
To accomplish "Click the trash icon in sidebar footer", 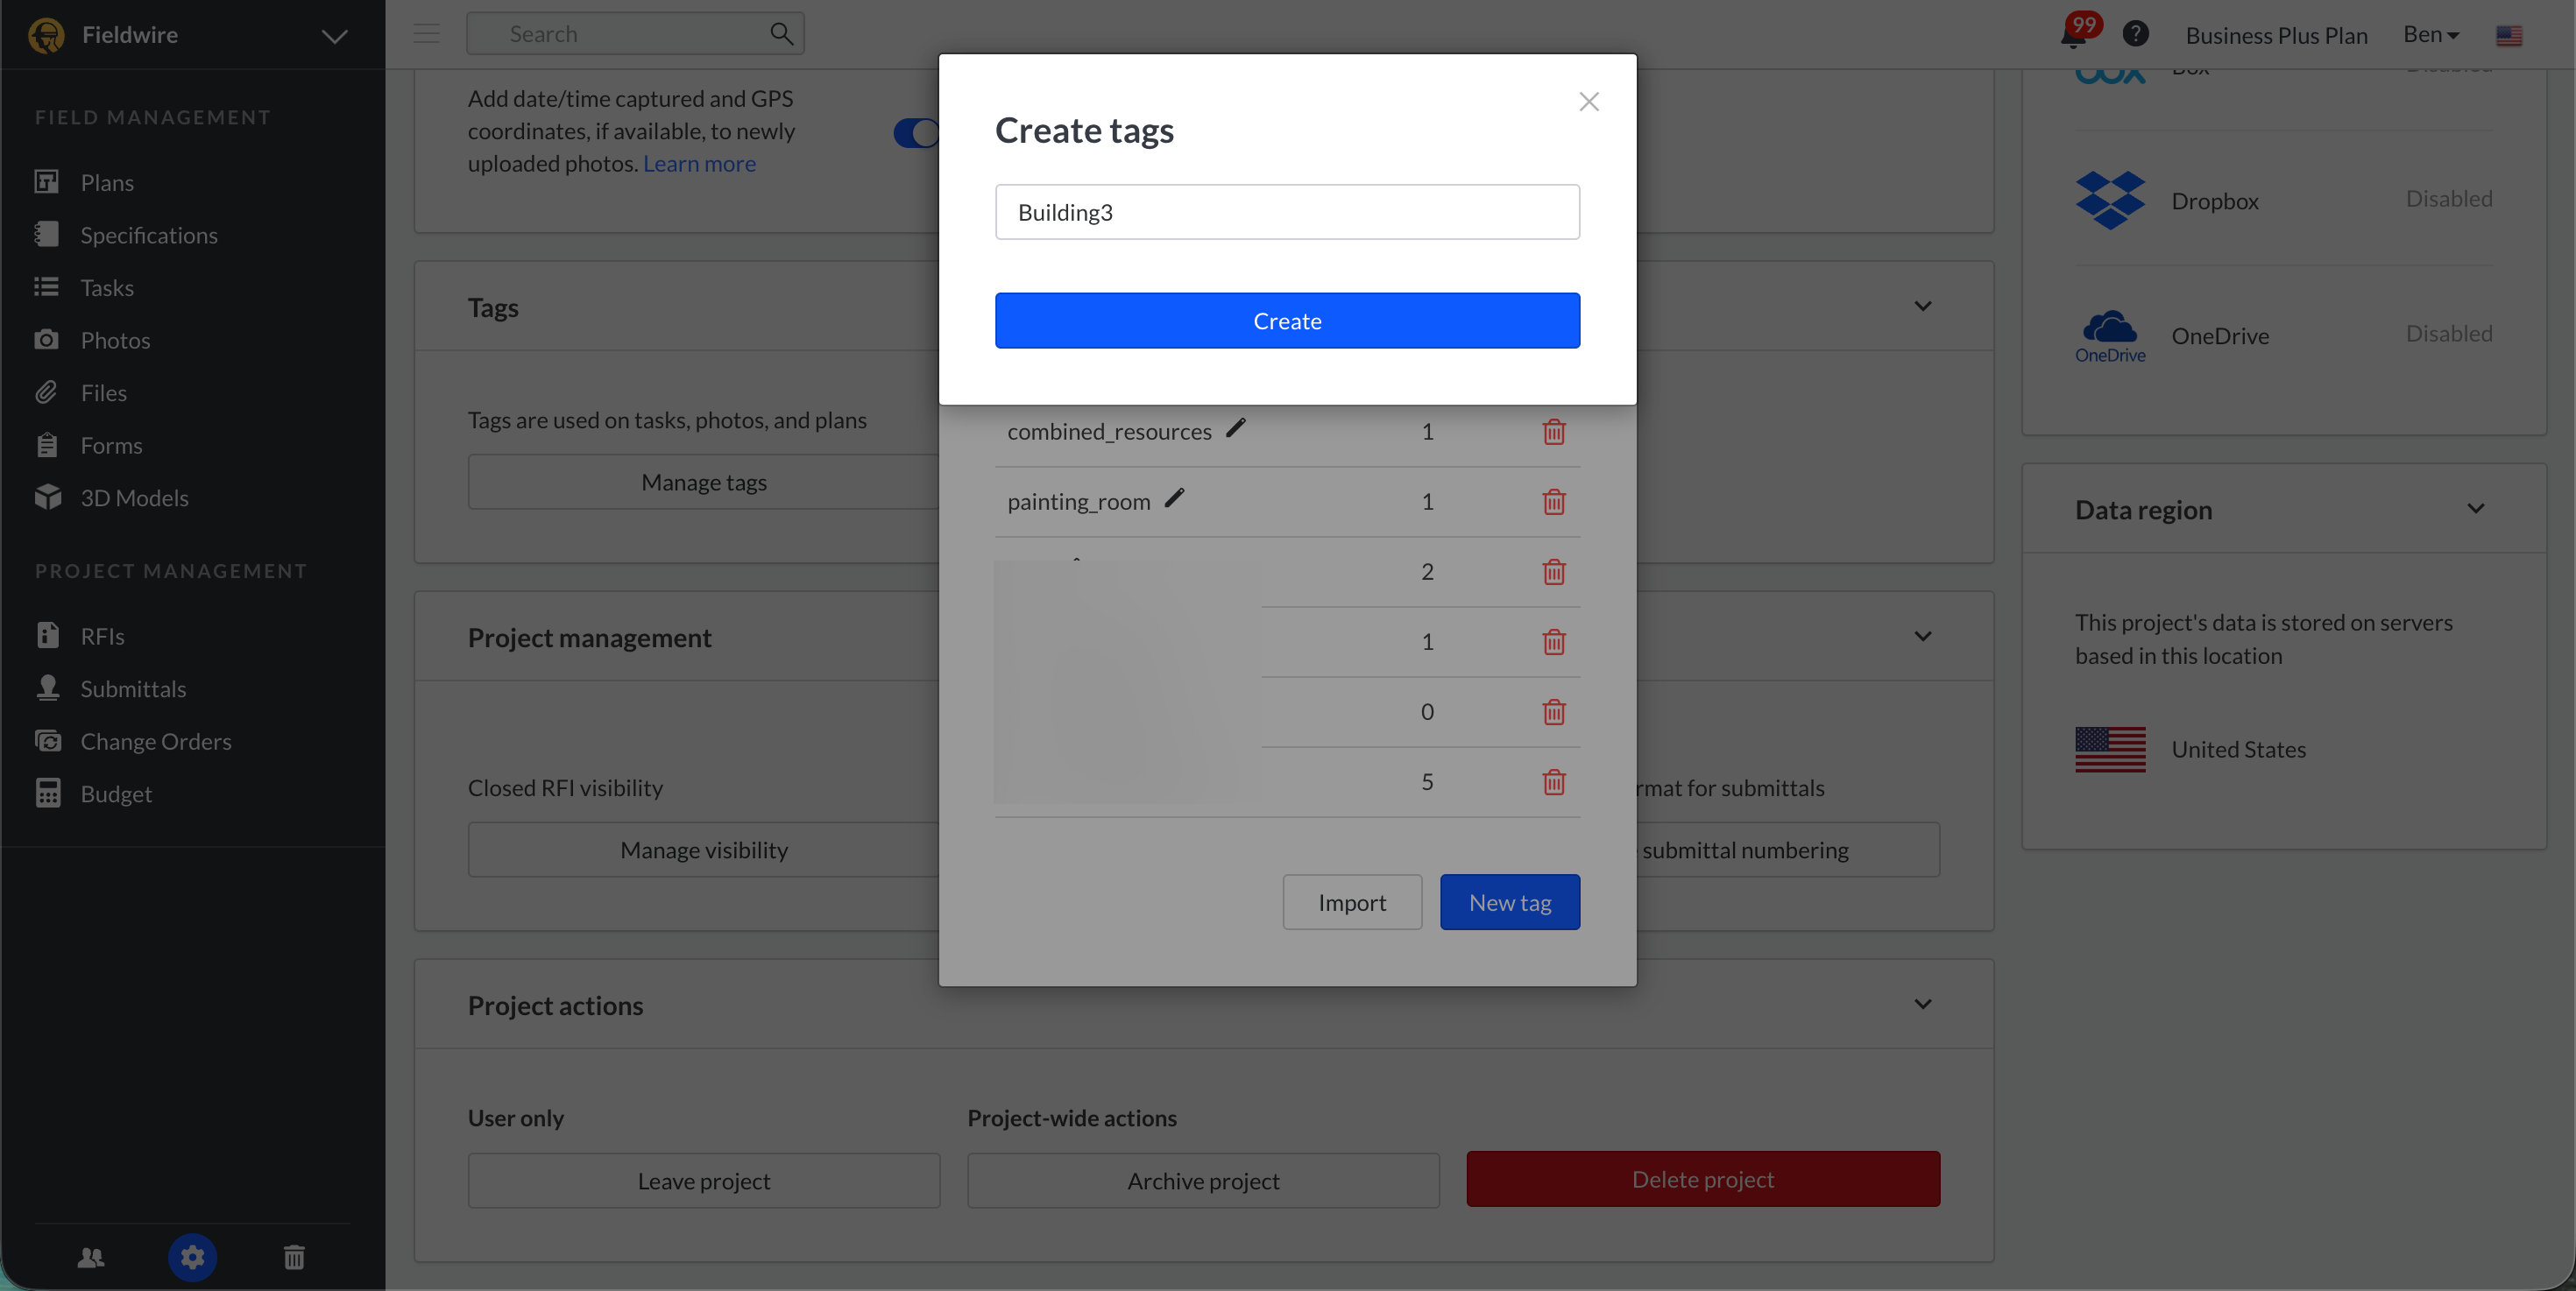I will pos(293,1257).
